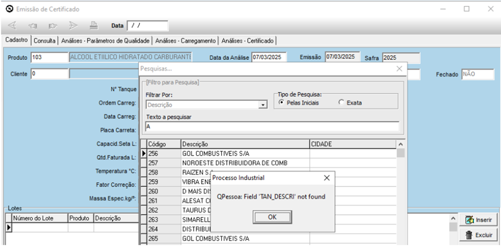Click the product description ALCOOL ETIILICO field
This screenshot has height=248, width=501.
click(130, 57)
